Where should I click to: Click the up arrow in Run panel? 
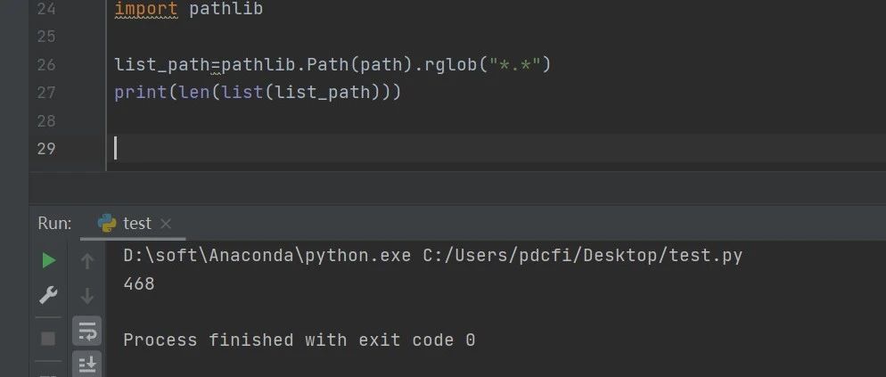87,260
